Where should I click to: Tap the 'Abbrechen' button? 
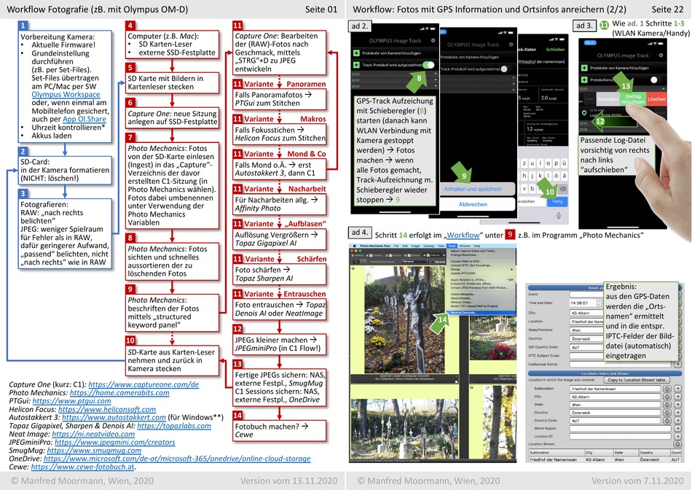pos(473,204)
